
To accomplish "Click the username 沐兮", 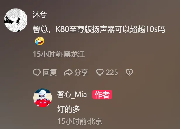I will pos(40,15).
